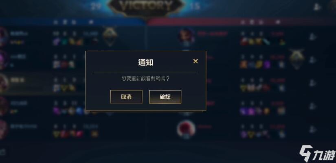Select the MVP badge on the blue team

pyautogui.click(x=110, y=36)
